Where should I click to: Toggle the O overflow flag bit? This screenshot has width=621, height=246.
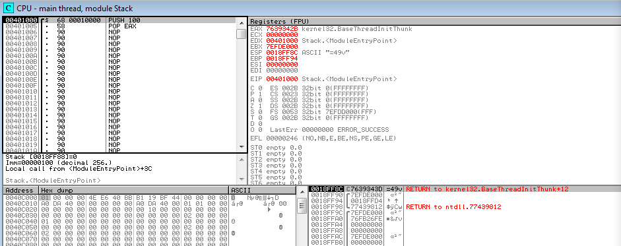point(260,129)
